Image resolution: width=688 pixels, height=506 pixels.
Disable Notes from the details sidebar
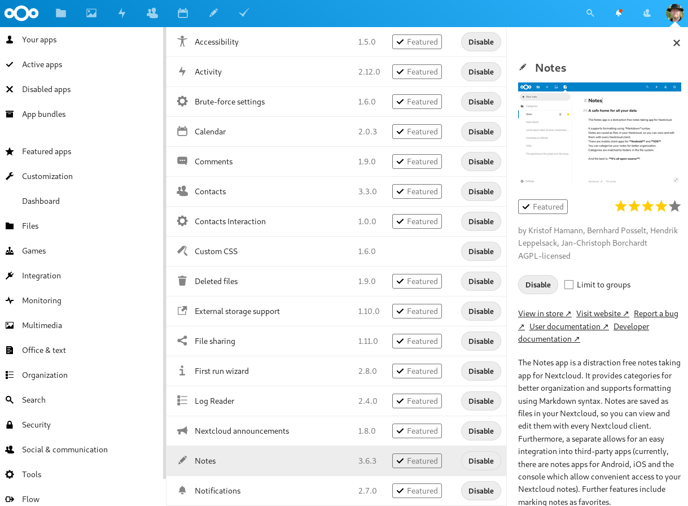pos(538,285)
